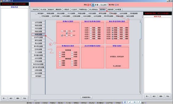
Task: Click 导入 under the left preselect list
Action: 4,98
